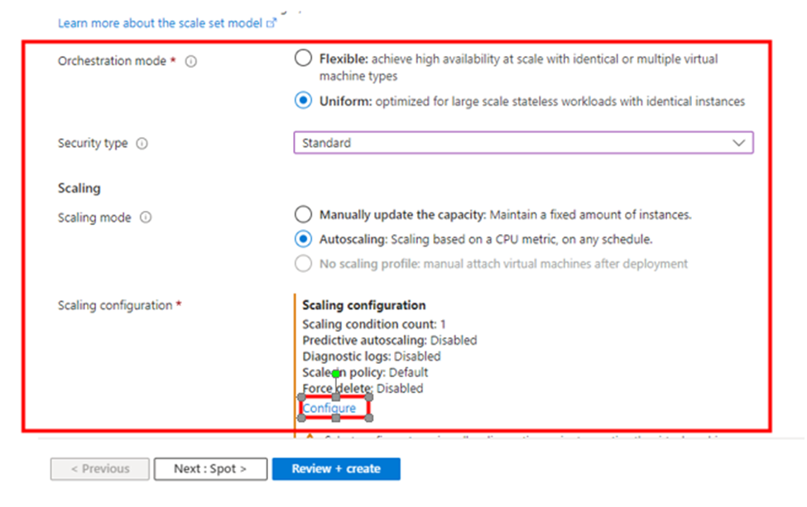The height and width of the screenshot is (507, 807).
Task: Click the right-middle resize handle of Configure box
Action: [x=369, y=408]
